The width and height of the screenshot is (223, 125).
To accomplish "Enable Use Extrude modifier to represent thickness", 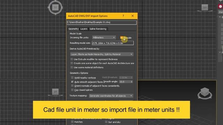I will click(72, 59).
